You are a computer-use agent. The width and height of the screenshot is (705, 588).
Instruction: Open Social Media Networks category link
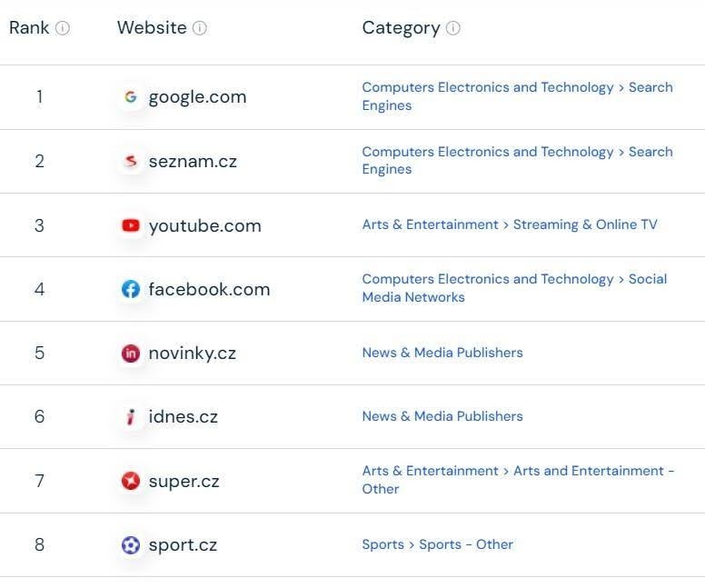tap(514, 288)
